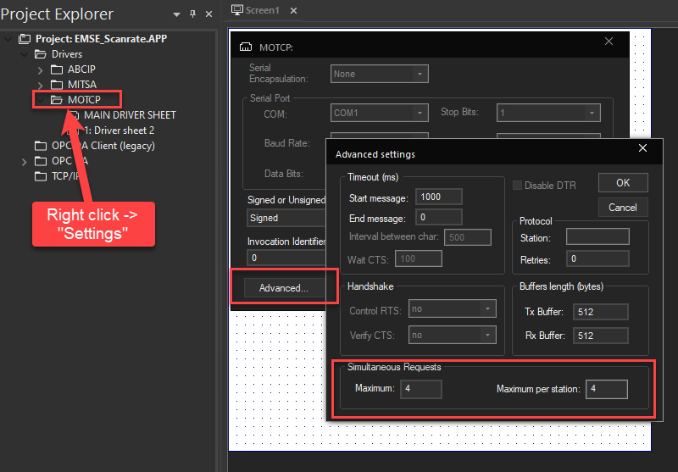
Task: Click the MITSA folder icon
Action: pos(57,85)
